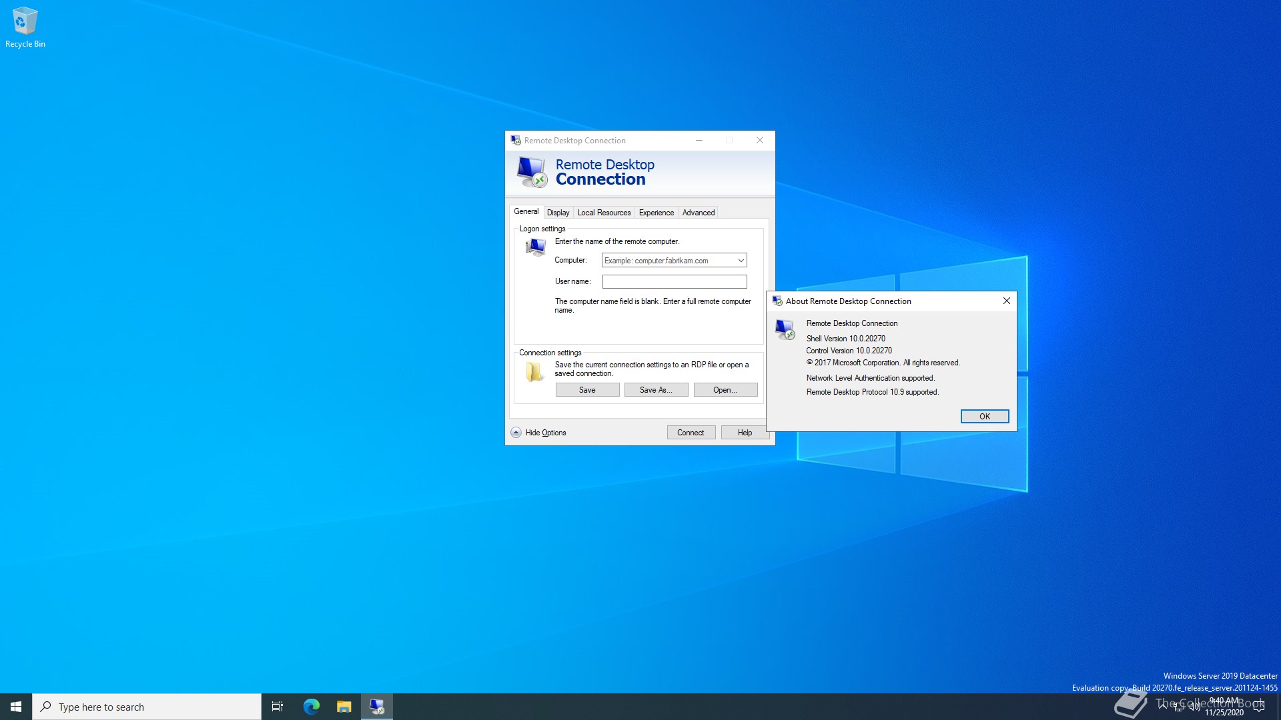This screenshot has height=720, width=1281.
Task: Close the Remote Desktop Connection window
Action: (x=760, y=141)
